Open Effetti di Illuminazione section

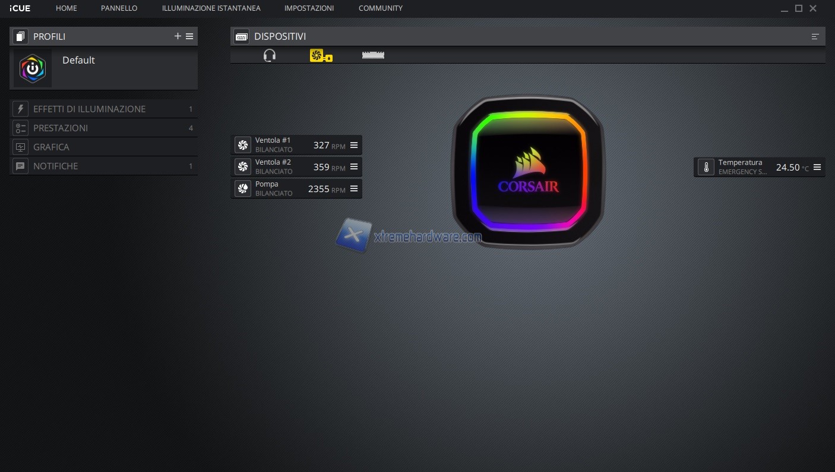(x=89, y=109)
